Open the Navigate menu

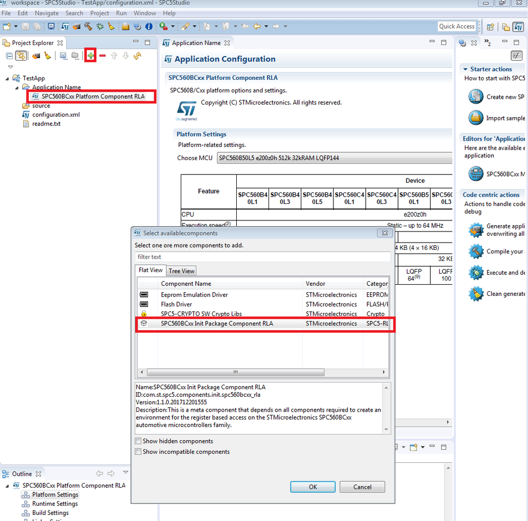tap(47, 13)
